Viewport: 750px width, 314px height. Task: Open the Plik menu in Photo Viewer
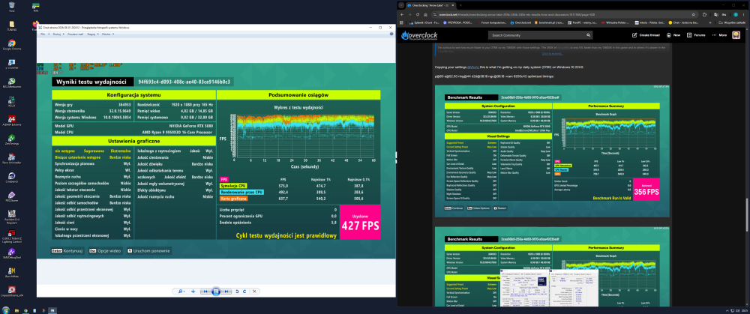[x=44, y=34]
